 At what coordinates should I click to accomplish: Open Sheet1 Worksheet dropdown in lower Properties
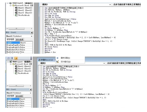coord(31,93)
